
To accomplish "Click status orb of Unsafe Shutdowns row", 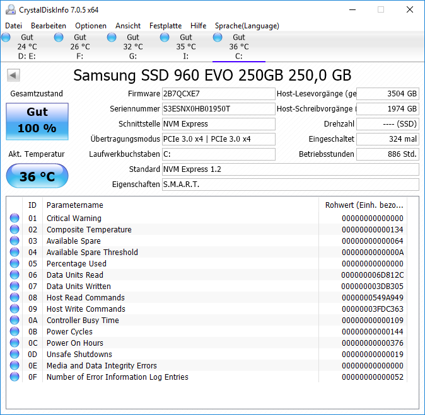I will tap(15, 355).
